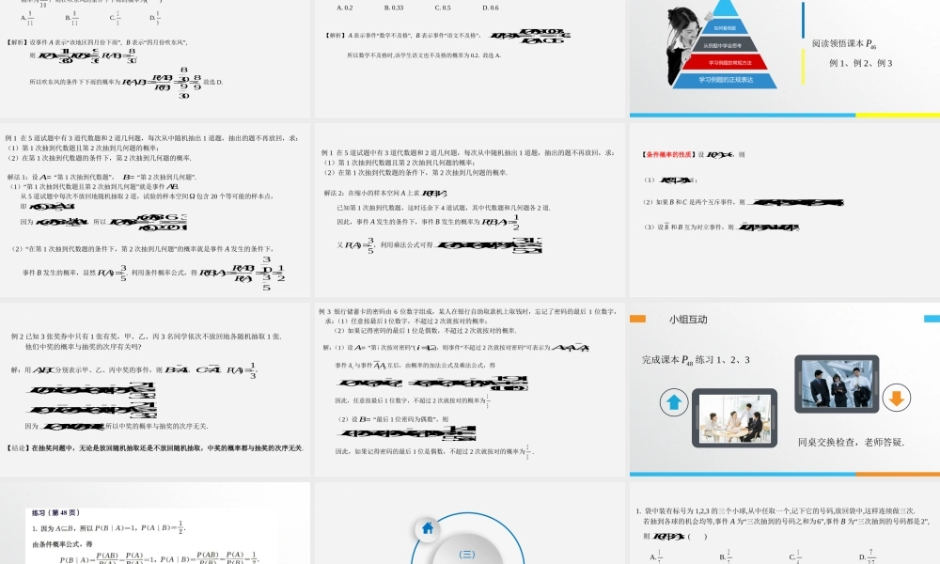Viewport: 940px width, 564px height.
Task: Click the 完成课本P48练习 text link
Action: pyautogui.click(x=694, y=361)
